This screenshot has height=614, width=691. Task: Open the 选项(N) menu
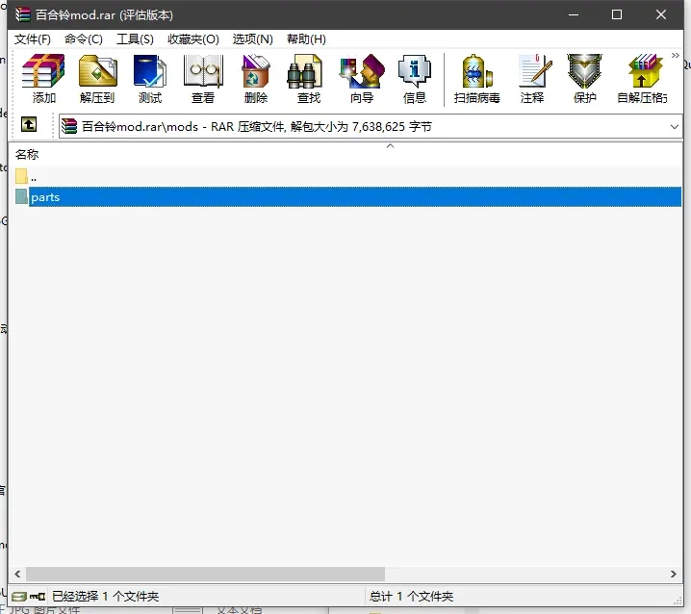252,39
